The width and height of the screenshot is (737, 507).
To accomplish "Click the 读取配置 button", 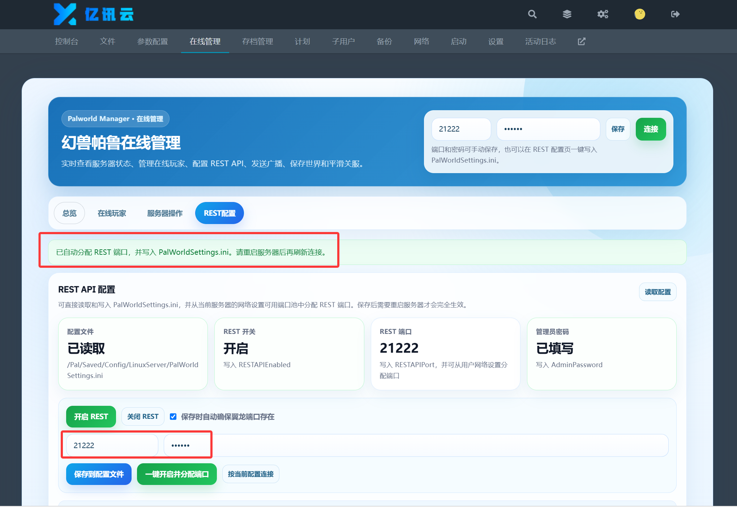I will 657,292.
